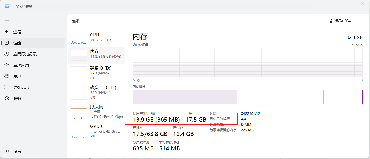This screenshot has height=159, width=370.
Task: Click the hamburger navigation menu icon
Action: [x=7, y=21]
